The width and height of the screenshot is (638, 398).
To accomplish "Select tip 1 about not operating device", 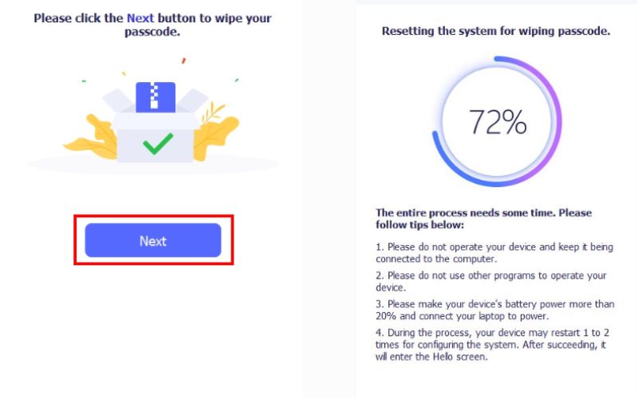I will point(494,253).
